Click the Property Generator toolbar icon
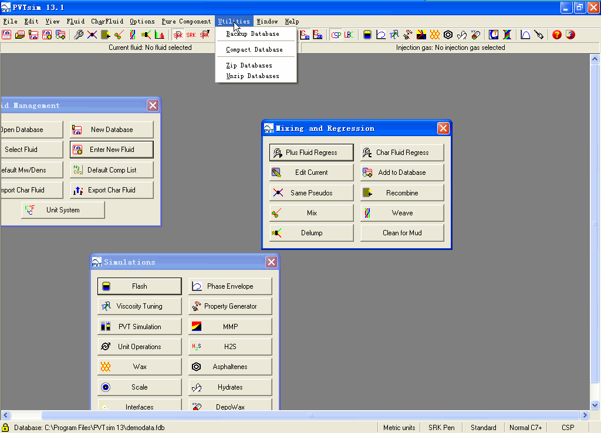Image resolution: width=601 pixels, height=433 pixels. pyautogui.click(x=408, y=35)
